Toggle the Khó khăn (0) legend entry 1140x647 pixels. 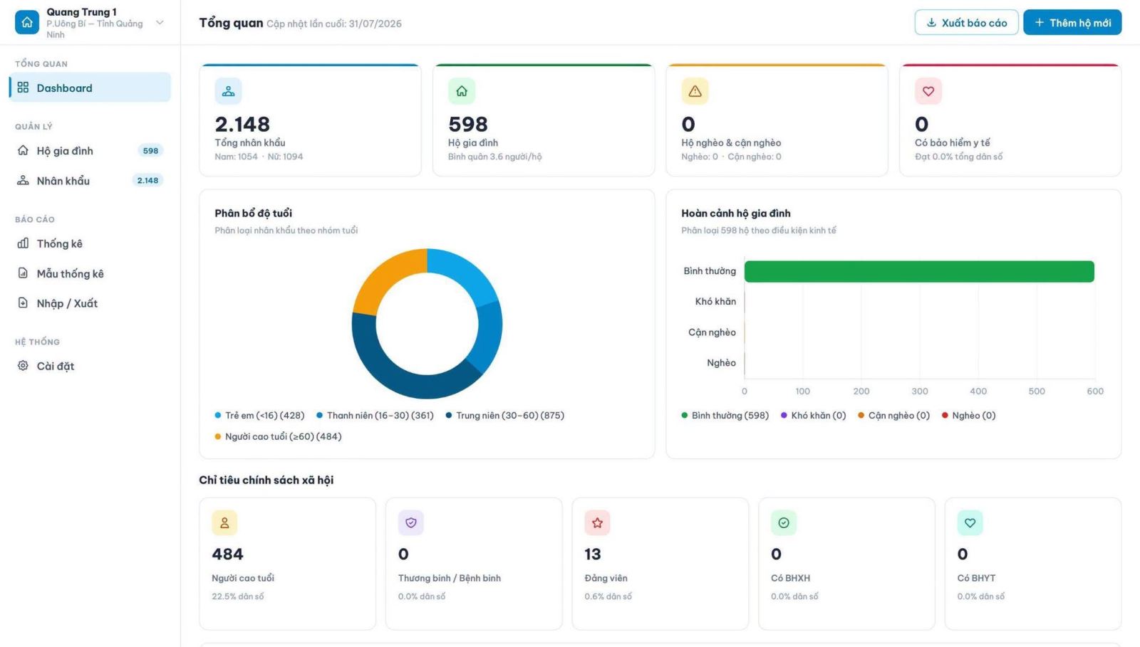point(813,416)
